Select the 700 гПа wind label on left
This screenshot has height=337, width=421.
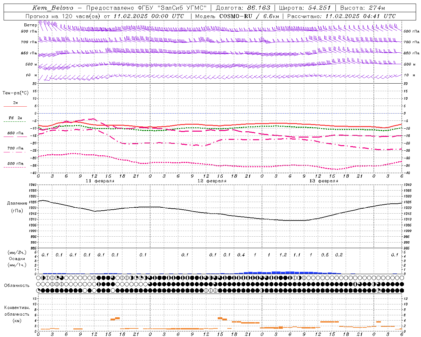[x=29, y=42]
